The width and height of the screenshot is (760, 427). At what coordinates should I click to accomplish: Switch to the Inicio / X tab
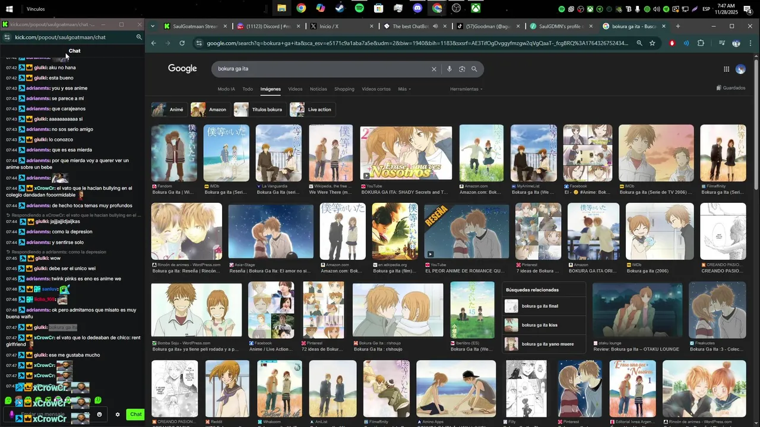coord(342,26)
